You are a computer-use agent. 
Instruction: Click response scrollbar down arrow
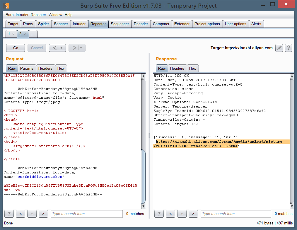[x=292, y=206]
